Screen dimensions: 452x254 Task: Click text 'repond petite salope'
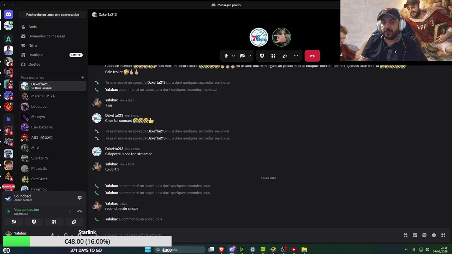tap(122, 208)
